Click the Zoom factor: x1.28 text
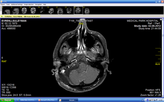Image resolution: width=164 pixels, height=102 pixels. coord(151,95)
